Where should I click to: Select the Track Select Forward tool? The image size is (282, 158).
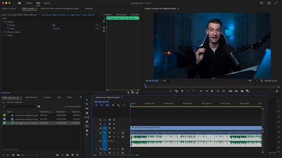coord(87,104)
